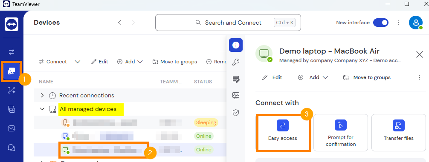The image size is (429, 162).
Task: Close the Demo laptop details panel
Action: [x=420, y=54]
